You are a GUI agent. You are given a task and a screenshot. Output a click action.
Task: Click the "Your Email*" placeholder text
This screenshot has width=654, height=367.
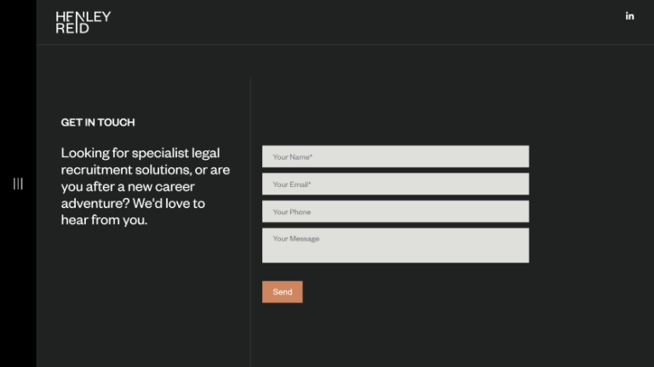coord(292,184)
